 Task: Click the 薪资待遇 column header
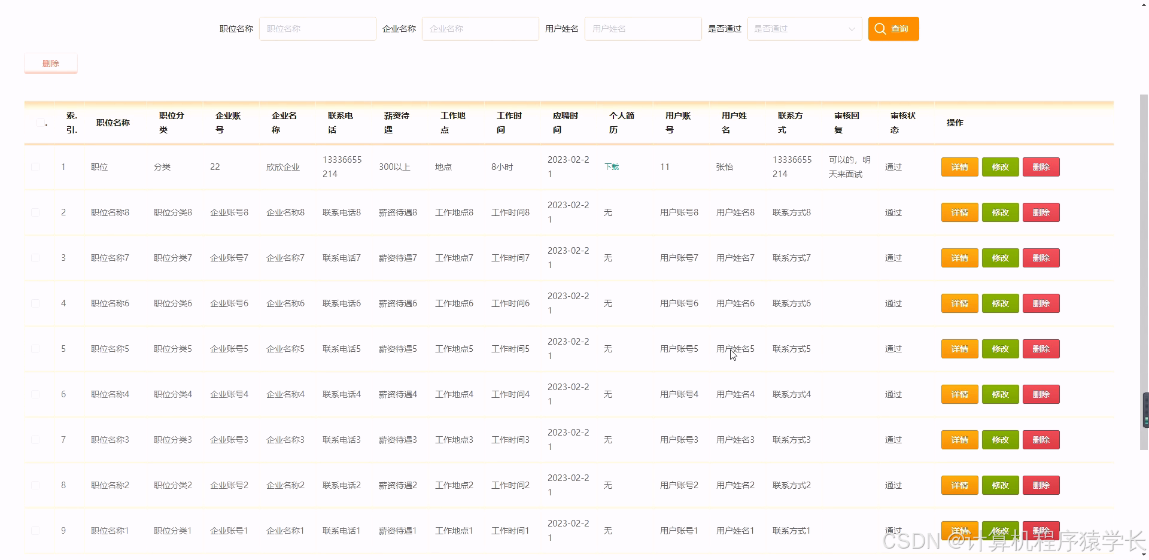(x=396, y=123)
